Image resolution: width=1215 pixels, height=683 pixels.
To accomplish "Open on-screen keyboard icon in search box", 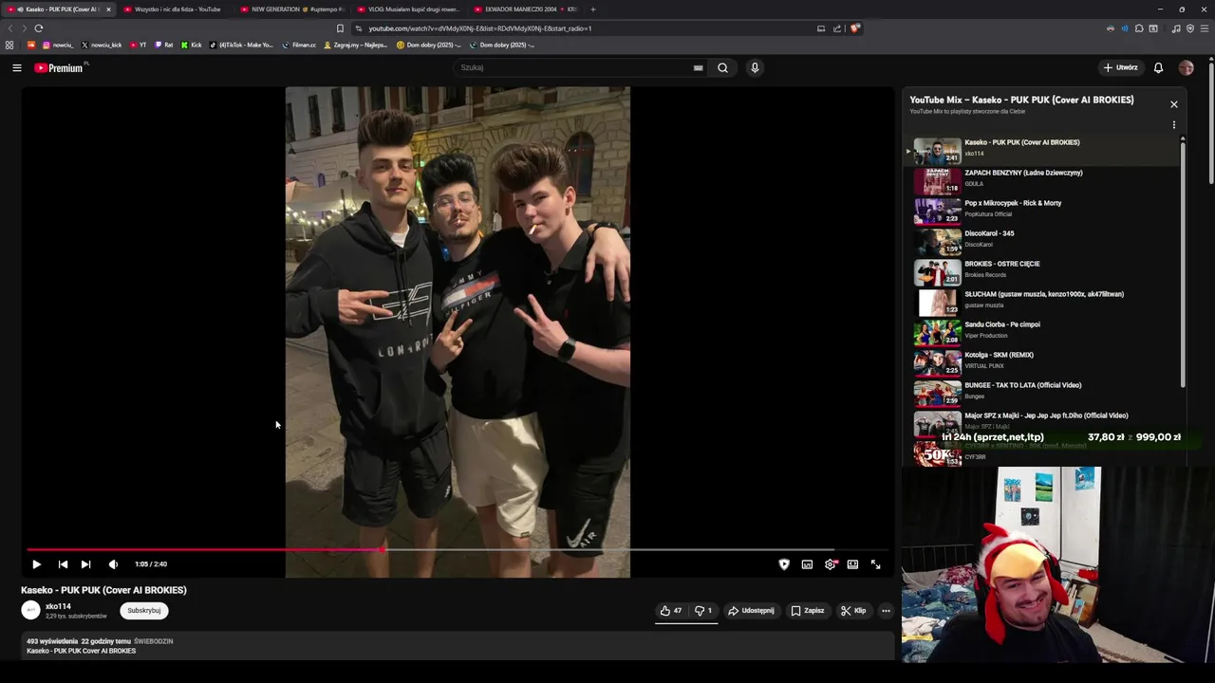I will (x=698, y=67).
